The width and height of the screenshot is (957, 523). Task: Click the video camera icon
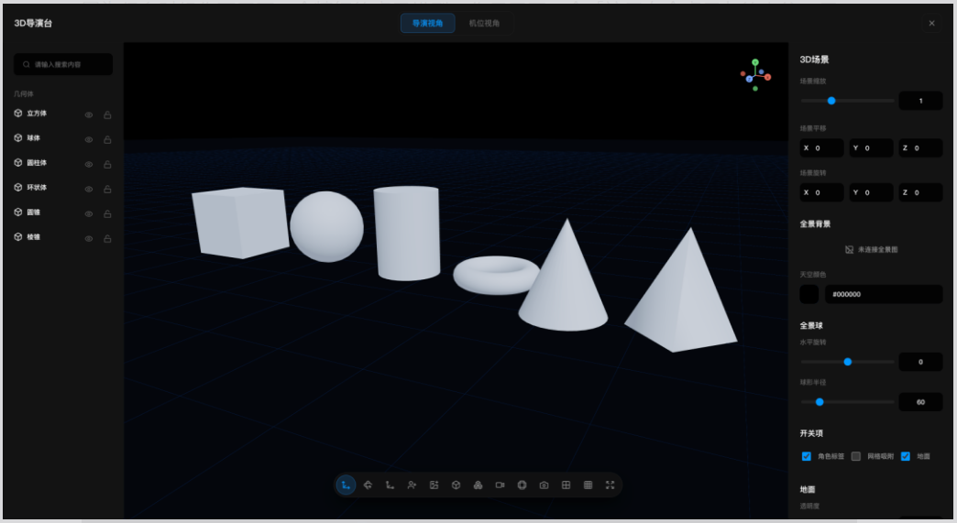coord(500,485)
